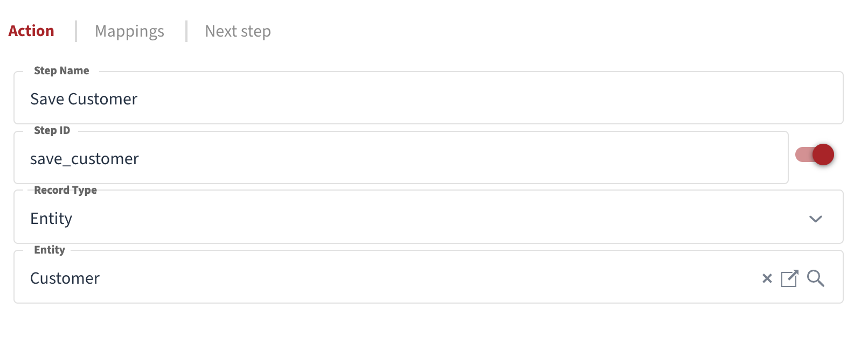The width and height of the screenshot is (861, 337).
Task: Place cursor in "save_customer" text
Action: pyautogui.click(x=84, y=159)
